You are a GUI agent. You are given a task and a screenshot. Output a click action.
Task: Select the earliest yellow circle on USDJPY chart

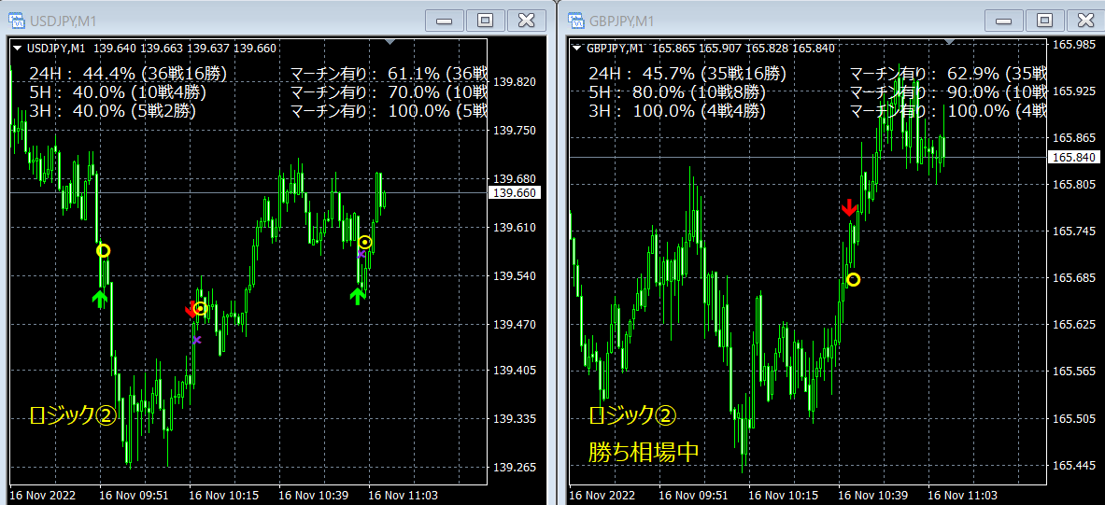[103, 250]
